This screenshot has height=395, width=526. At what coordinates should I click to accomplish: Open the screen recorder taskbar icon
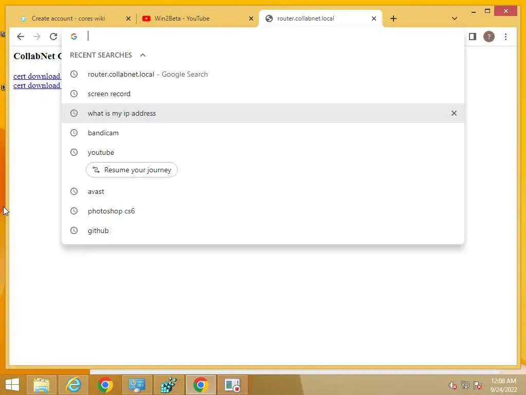[233, 385]
